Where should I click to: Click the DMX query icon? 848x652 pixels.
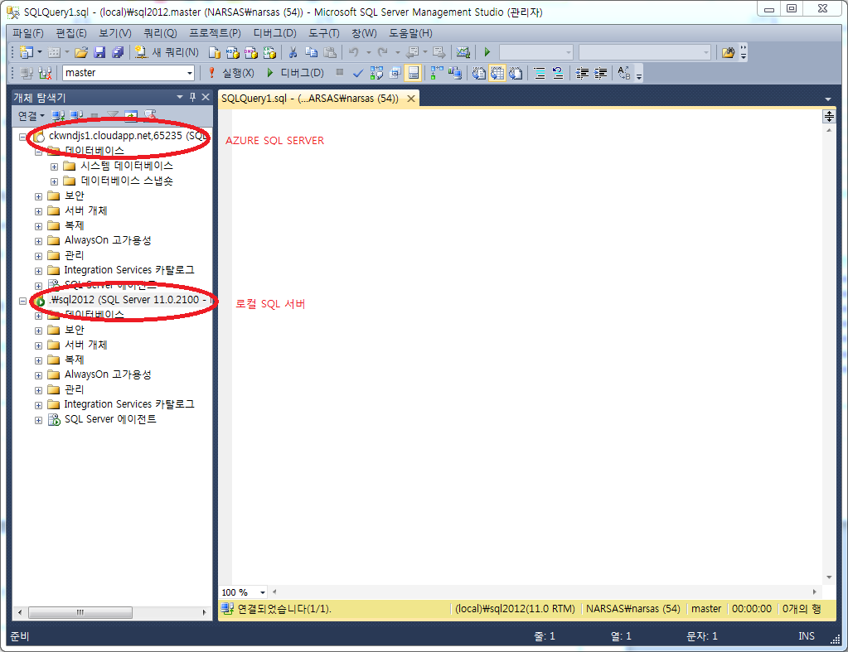(x=251, y=52)
